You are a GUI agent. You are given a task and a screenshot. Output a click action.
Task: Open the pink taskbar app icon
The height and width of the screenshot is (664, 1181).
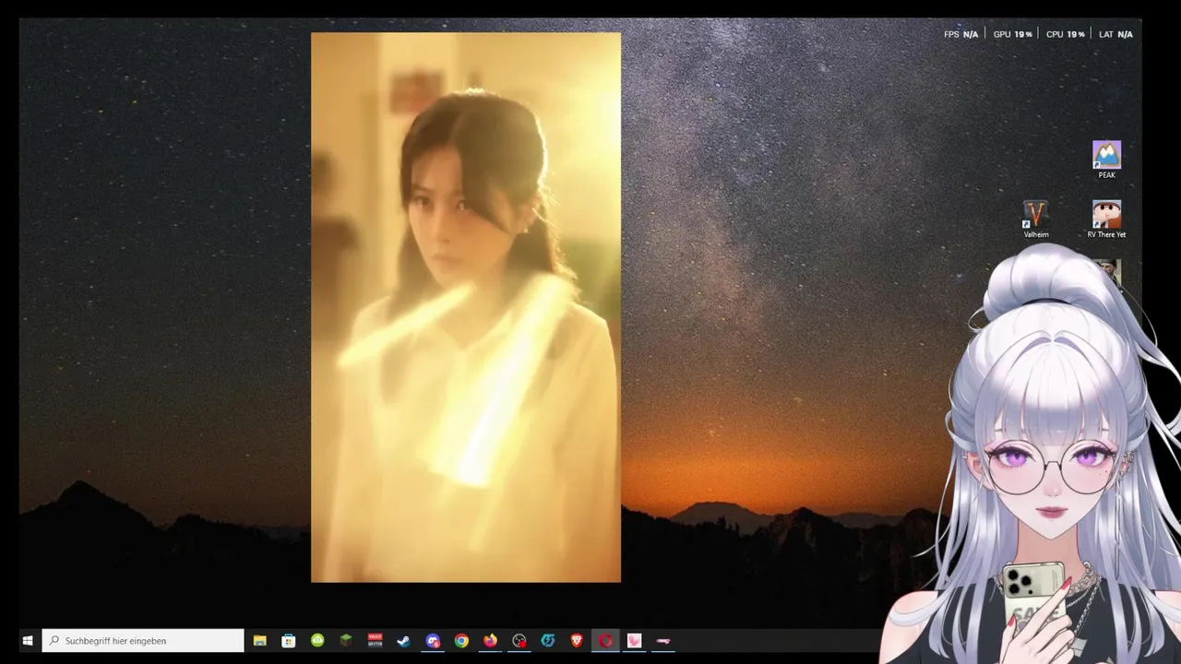tap(634, 640)
